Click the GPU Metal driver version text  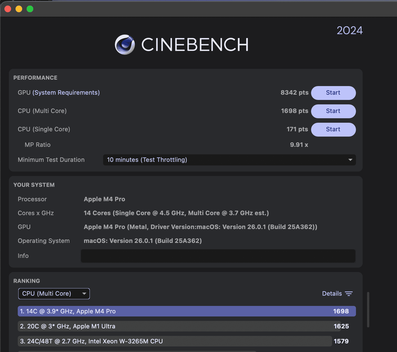click(x=200, y=227)
